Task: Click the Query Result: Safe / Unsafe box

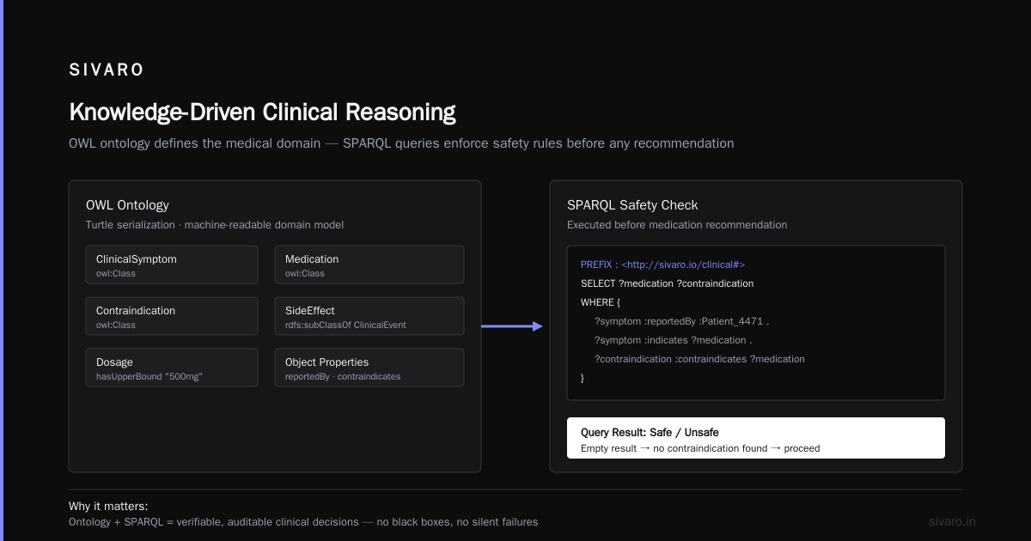Action: 756,438
